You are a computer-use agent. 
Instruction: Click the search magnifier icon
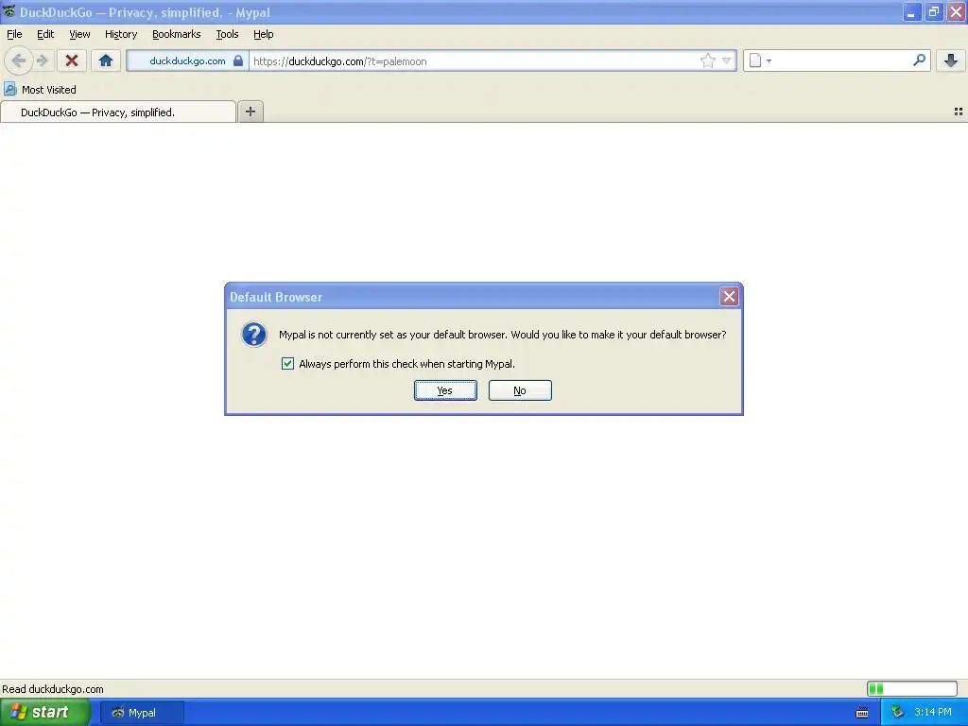919,60
